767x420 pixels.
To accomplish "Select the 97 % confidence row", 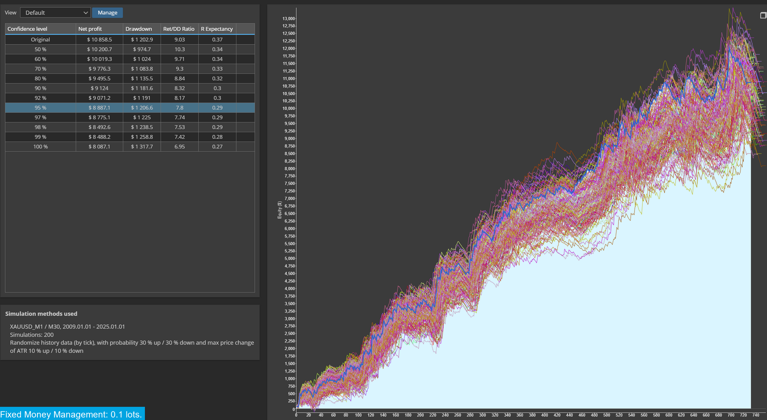I will pyautogui.click(x=130, y=117).
